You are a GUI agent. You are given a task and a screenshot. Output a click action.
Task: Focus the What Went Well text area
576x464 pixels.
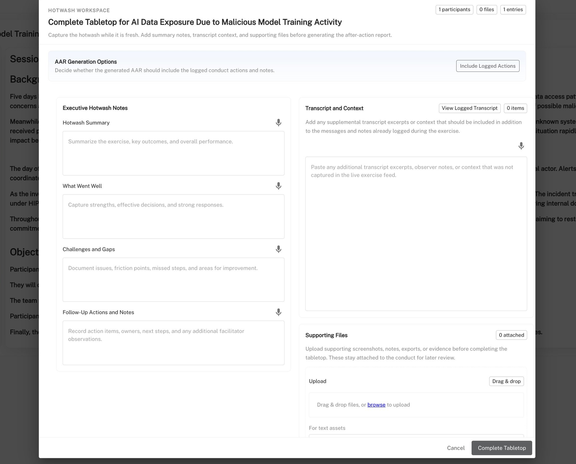tap(174, 216)
